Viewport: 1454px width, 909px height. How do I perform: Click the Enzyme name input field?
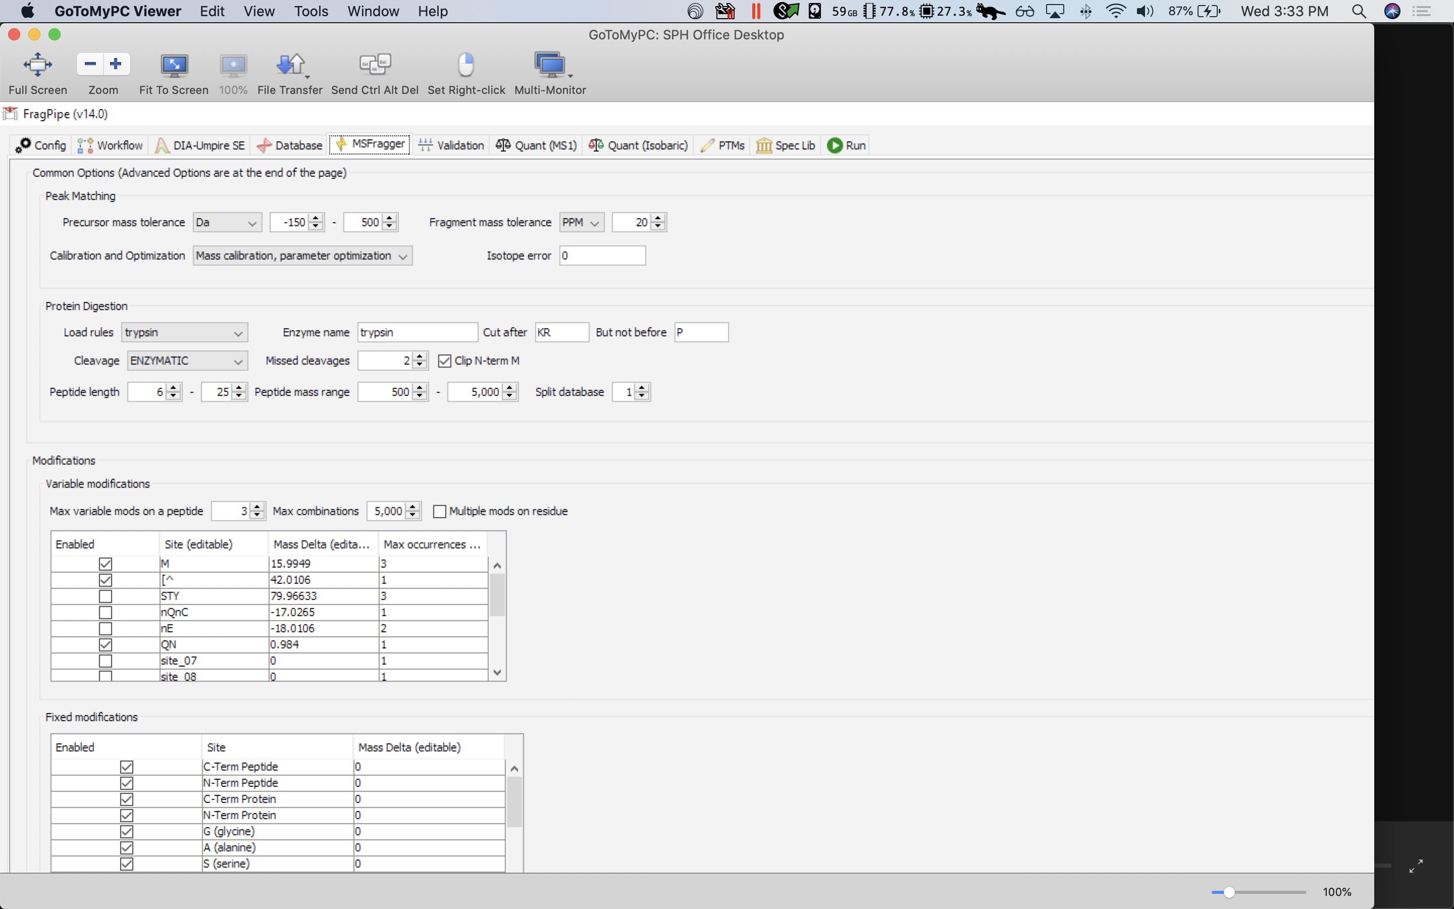417,332
